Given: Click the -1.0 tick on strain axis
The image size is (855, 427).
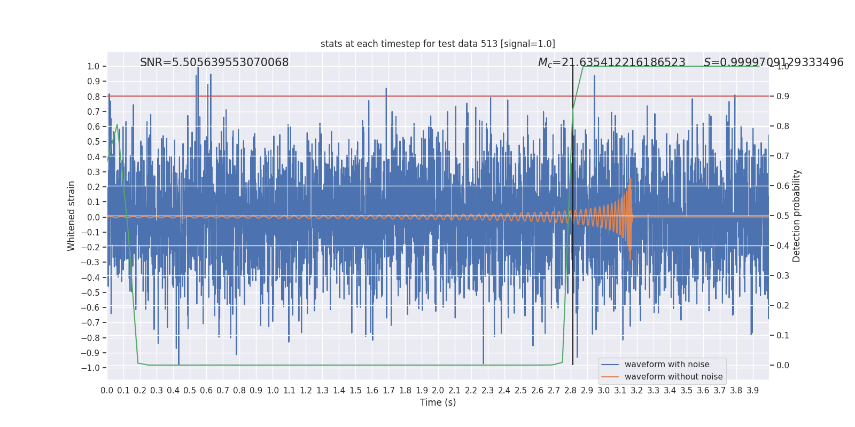Looking at the screenshot, I should click(90, 368).
